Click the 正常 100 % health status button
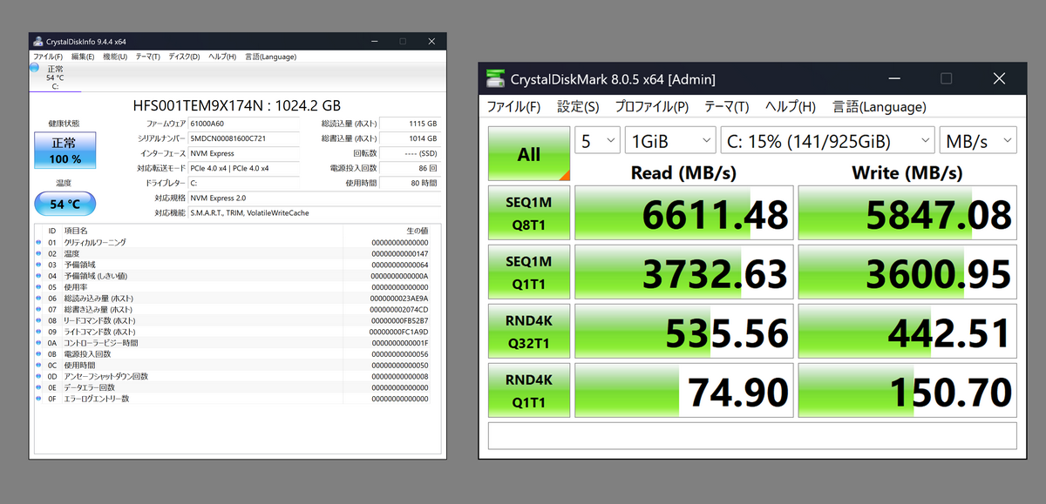1046x504 pixels. 65,151
